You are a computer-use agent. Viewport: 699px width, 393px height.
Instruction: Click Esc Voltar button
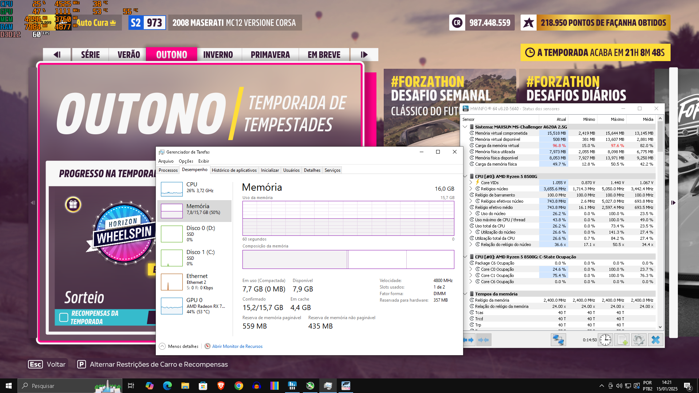click(x=47, y=364)
